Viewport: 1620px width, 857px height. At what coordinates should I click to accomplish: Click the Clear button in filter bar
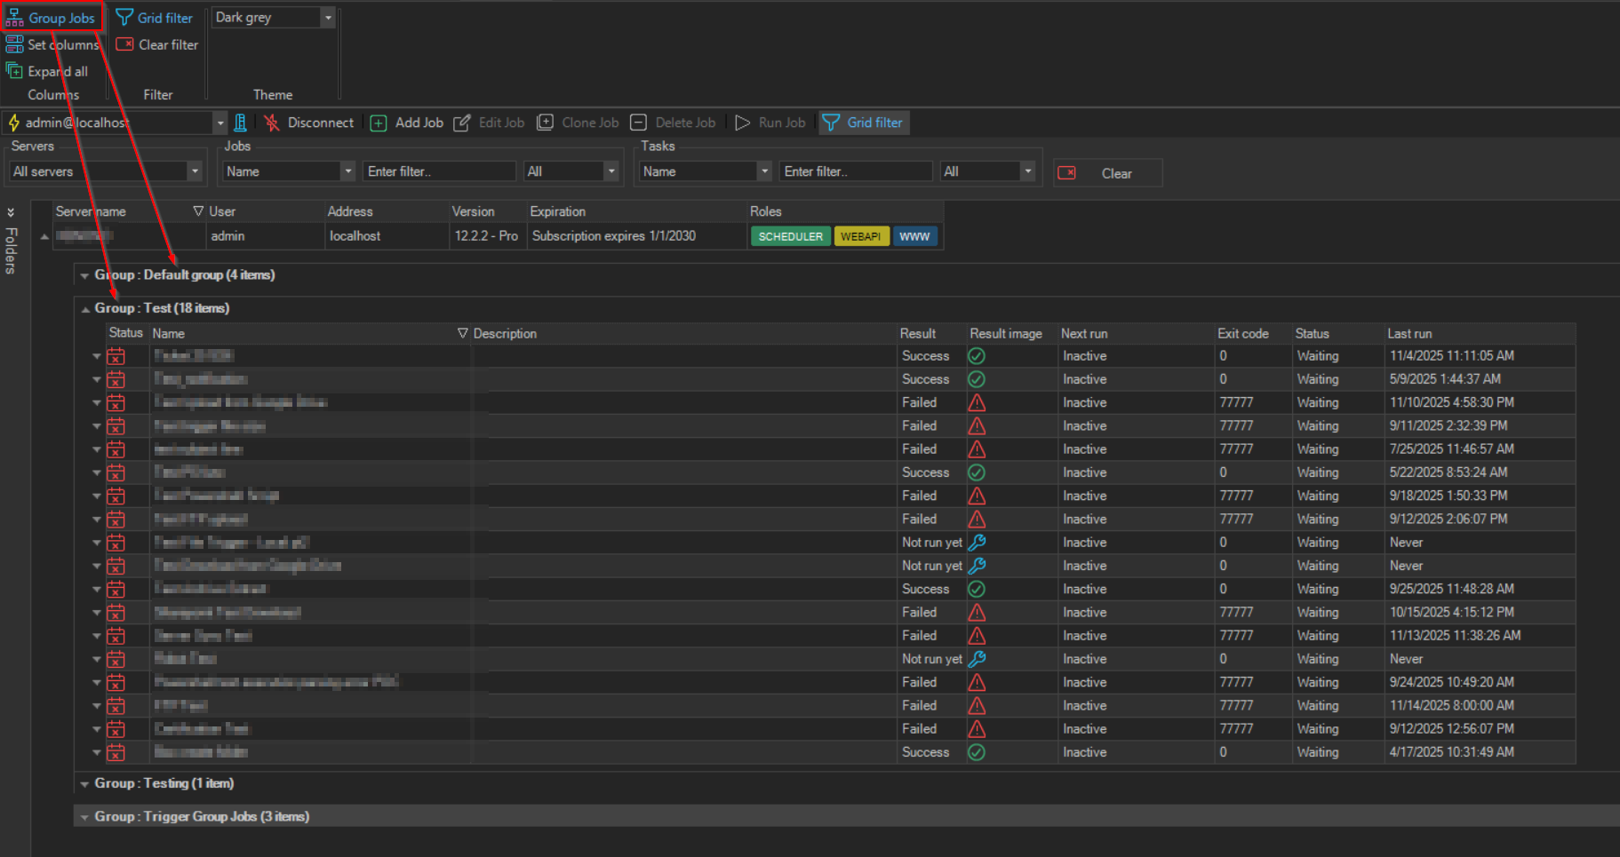[1107, 173]
